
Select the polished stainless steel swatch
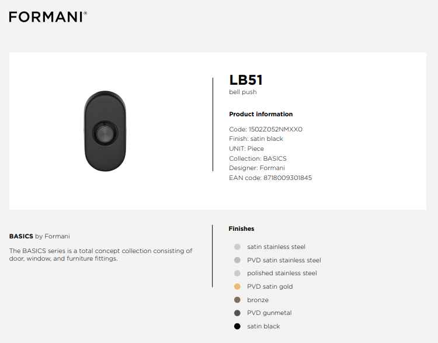pos(237,273)
